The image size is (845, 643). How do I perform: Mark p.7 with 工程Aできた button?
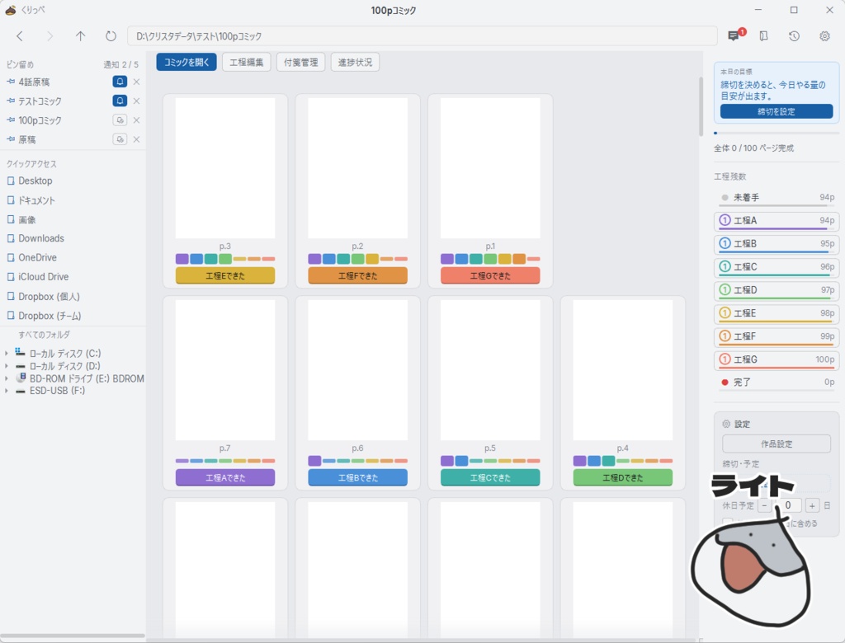click(225, 477)
